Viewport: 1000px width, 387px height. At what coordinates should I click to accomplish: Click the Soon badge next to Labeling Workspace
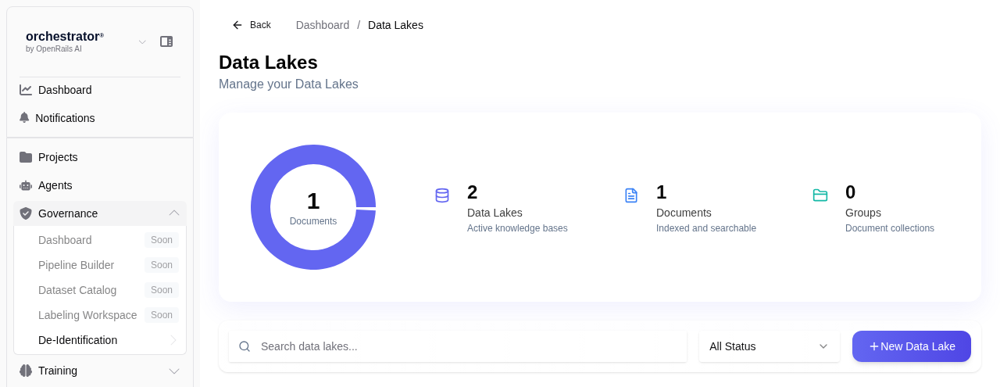(162, 315)
